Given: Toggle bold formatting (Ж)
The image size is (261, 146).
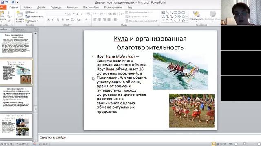Looking at the screenshot, I should tap(49, 19).
